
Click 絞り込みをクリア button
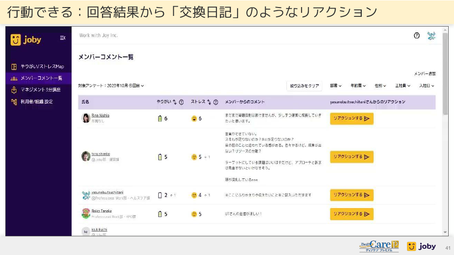[x=305, y=86]
